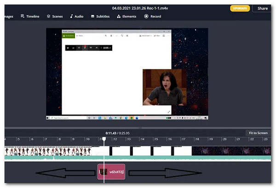Image resolution: width=276 pixels, height=188 pixels.
Task: Click the yellow UPGRADE button
Action: click(240, 8)
